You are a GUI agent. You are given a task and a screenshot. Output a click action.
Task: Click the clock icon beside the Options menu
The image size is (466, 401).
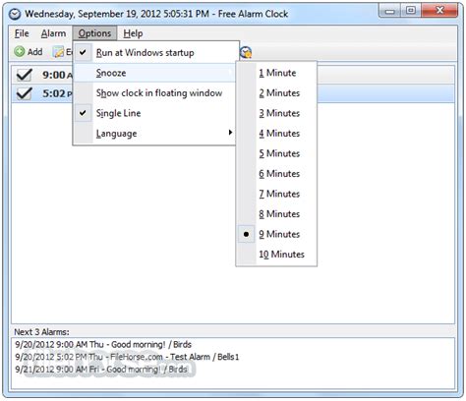tap(246, 52)
